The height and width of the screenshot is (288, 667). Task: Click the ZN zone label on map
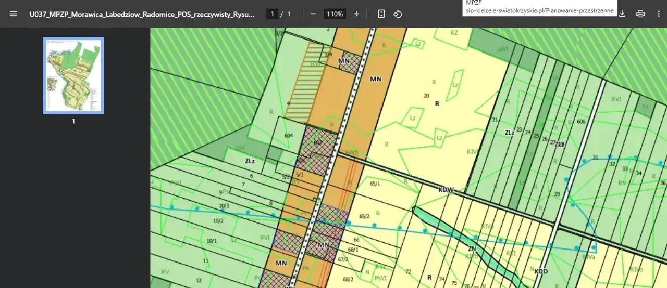472,249
